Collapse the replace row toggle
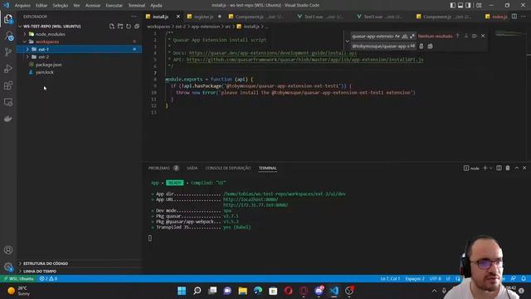The image size is (531, 299). point(347,41)
